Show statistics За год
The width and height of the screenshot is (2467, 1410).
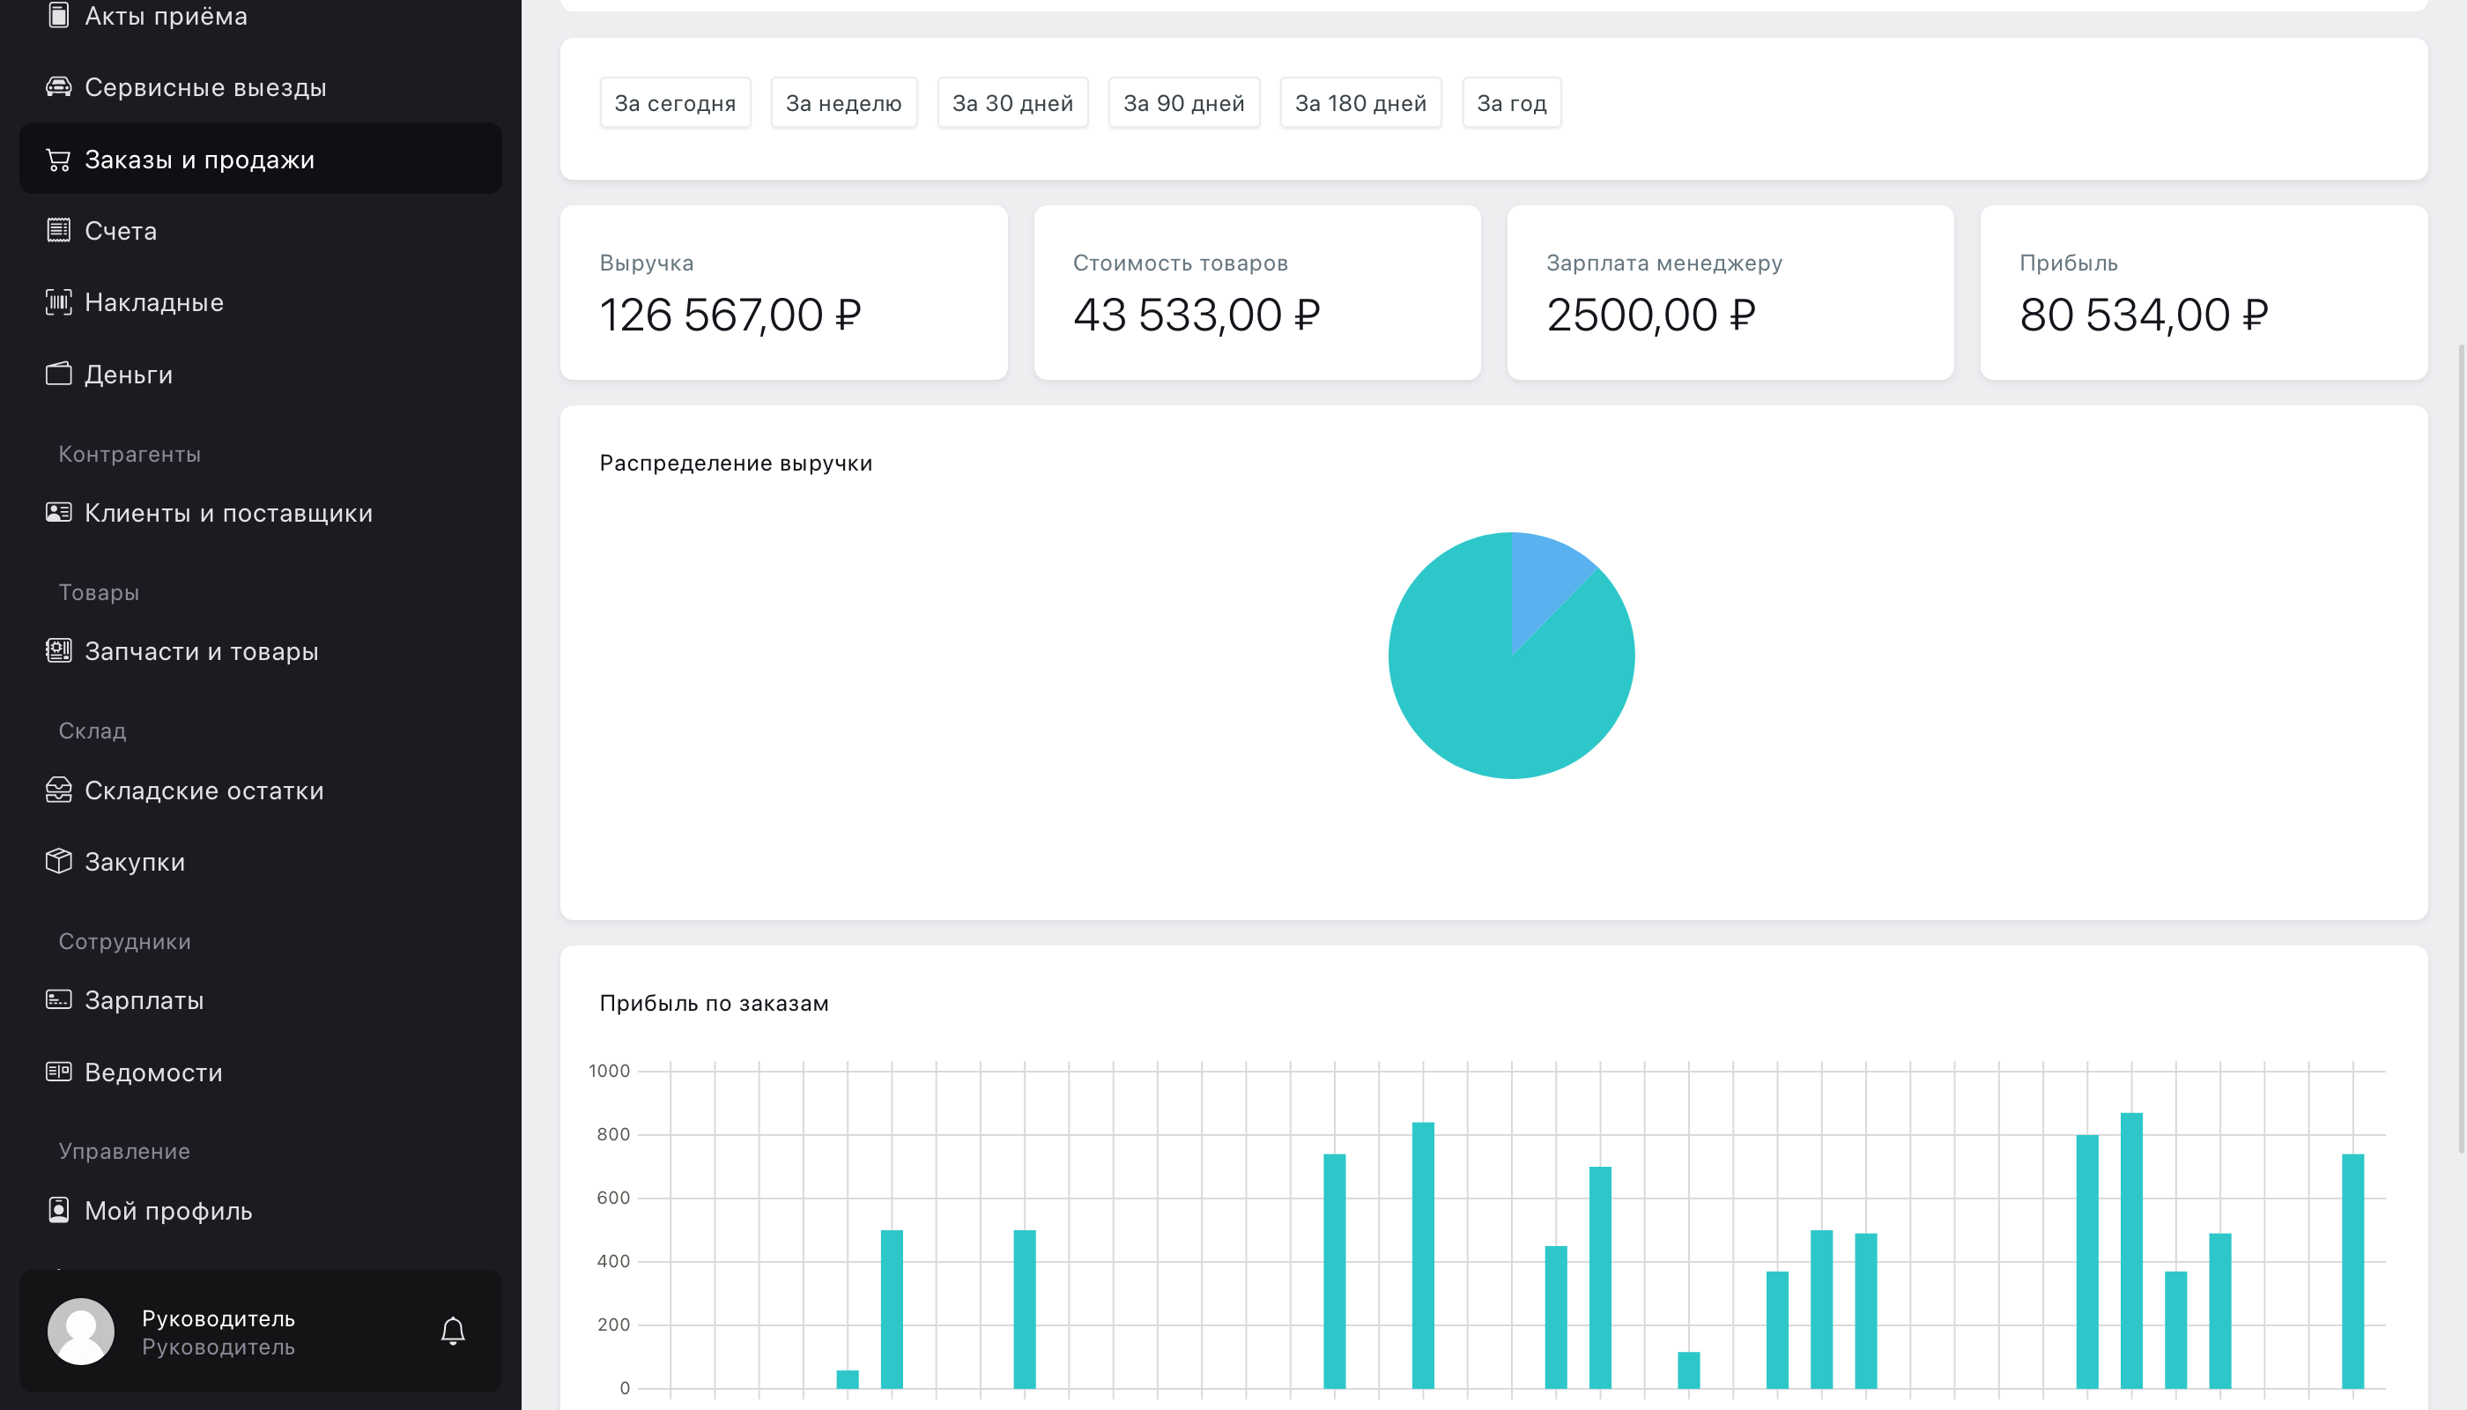click(1511, 102)
